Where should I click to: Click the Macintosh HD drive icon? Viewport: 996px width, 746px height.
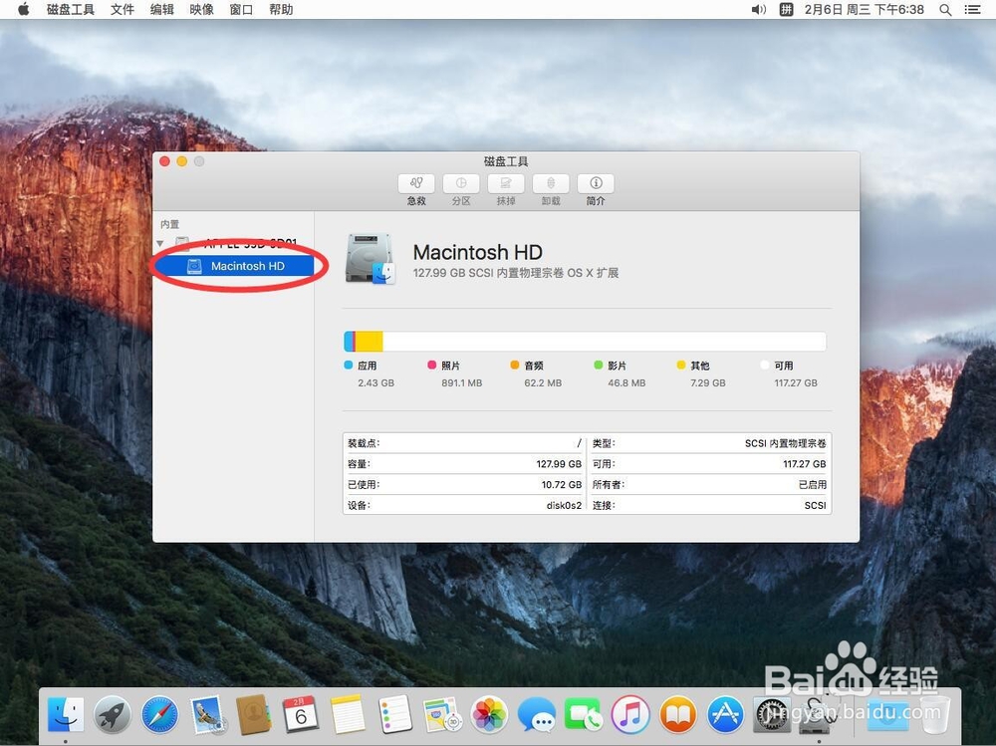[371, 258]
